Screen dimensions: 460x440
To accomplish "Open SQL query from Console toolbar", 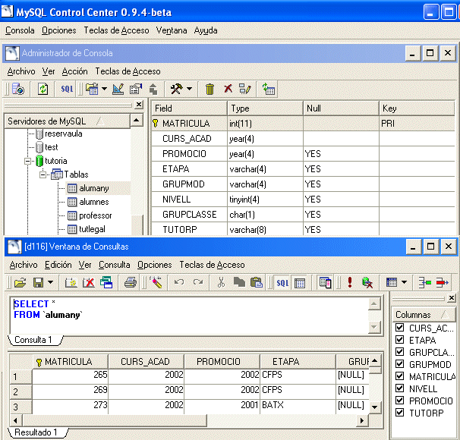I will point(67,89).
